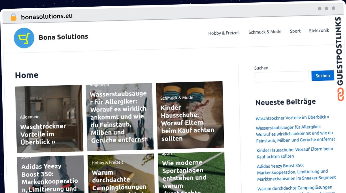Open Wasserstaubsauger für Allergiker card title
The width and height of the screenshot is (346, 193).
point(119,117)
